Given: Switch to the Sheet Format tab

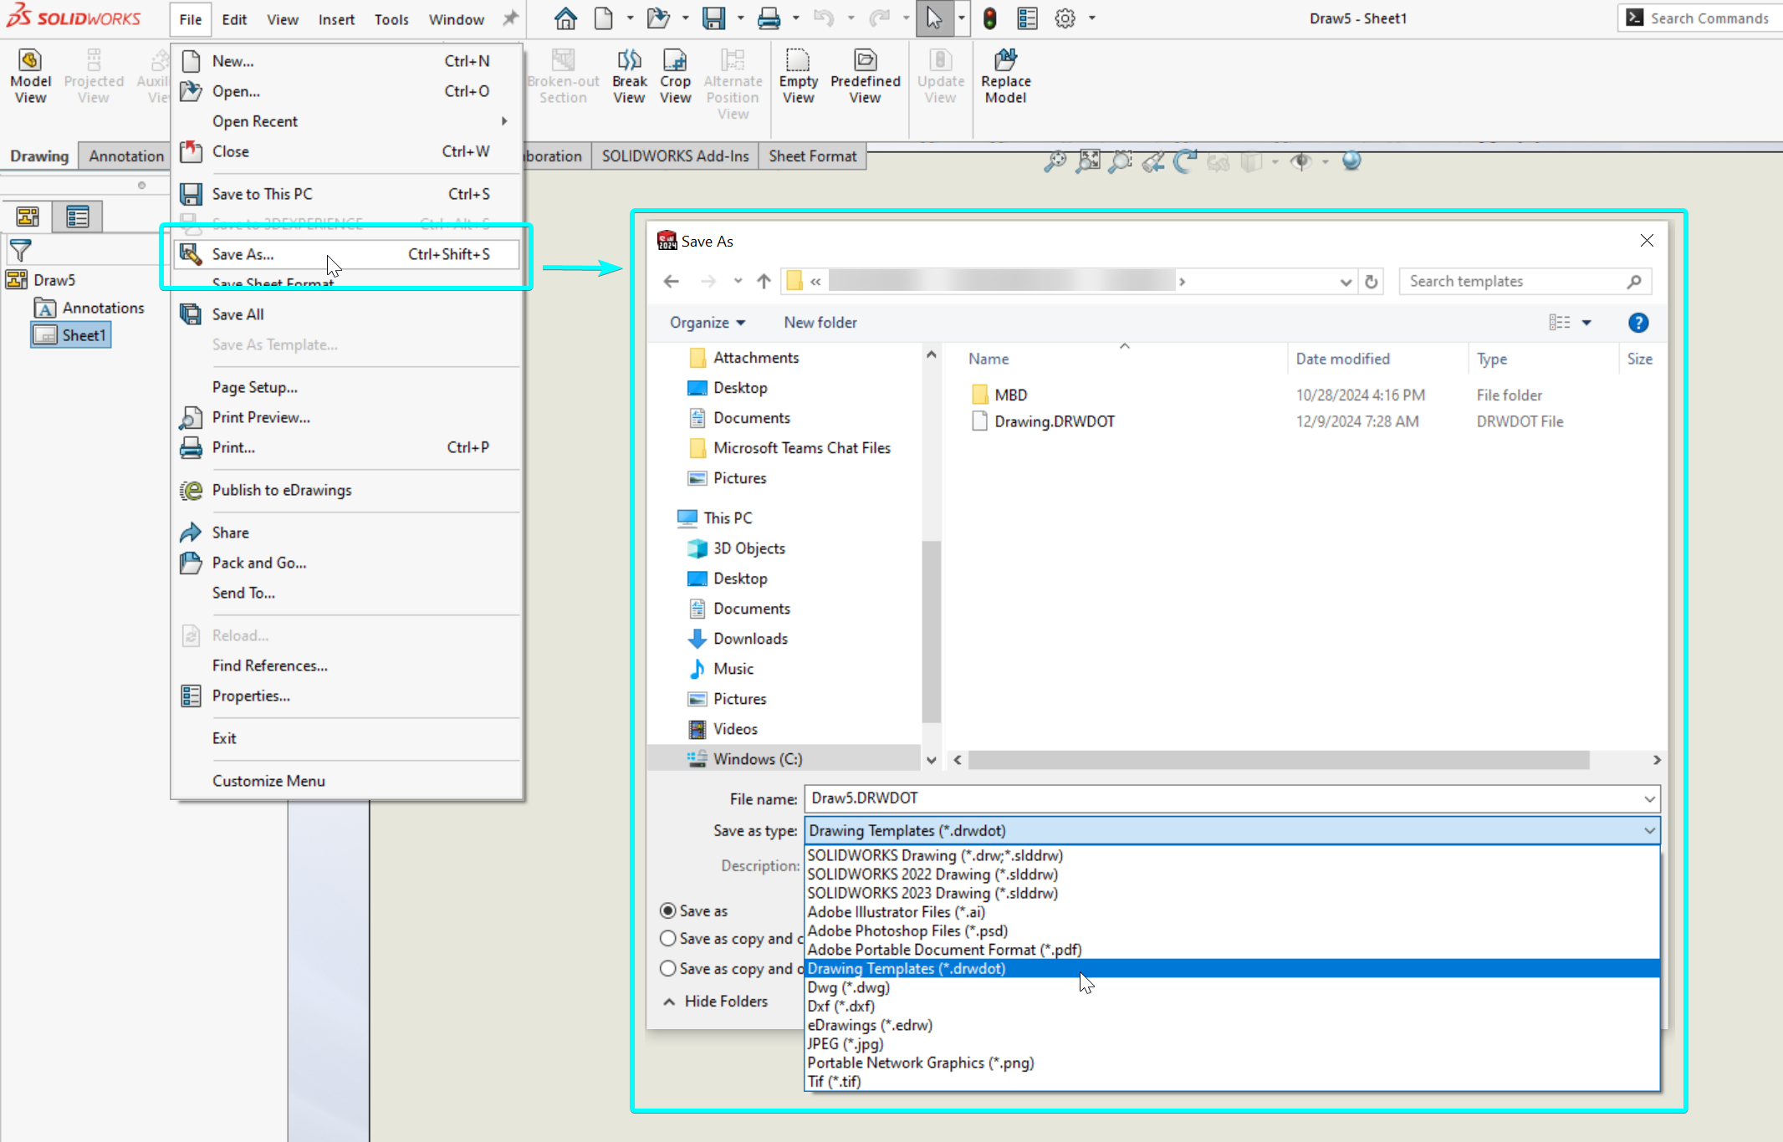Looking at the screenshot, I should (812, 156).
